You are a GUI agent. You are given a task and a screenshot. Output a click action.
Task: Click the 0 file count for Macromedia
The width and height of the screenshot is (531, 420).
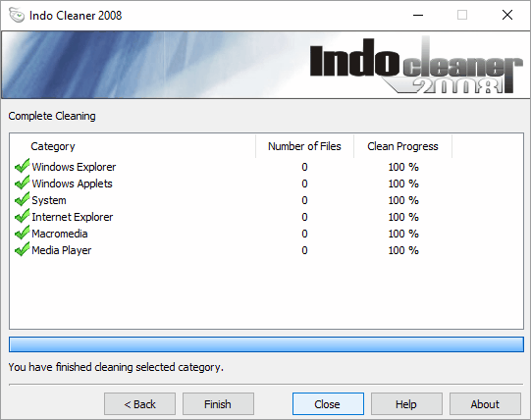(x=305, y=234)
